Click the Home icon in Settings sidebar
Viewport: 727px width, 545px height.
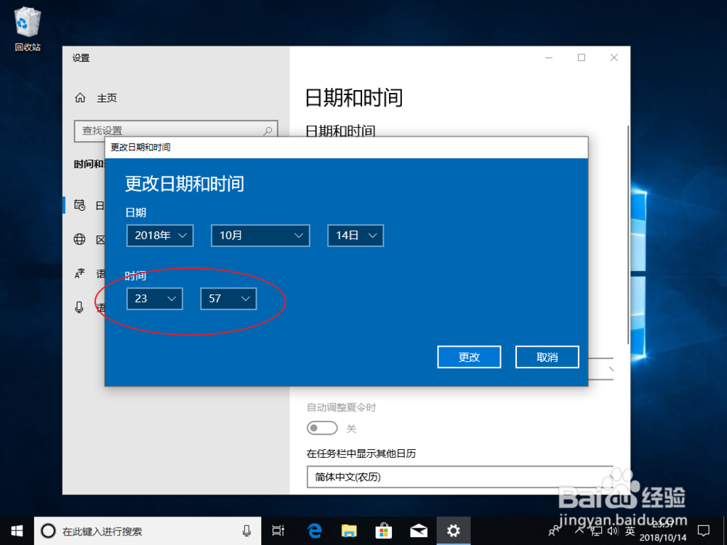coord(80,98)
